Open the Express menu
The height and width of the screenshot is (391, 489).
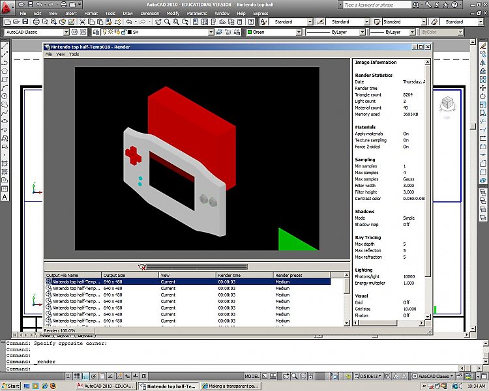pyautogui.click(x=260, y=14)
